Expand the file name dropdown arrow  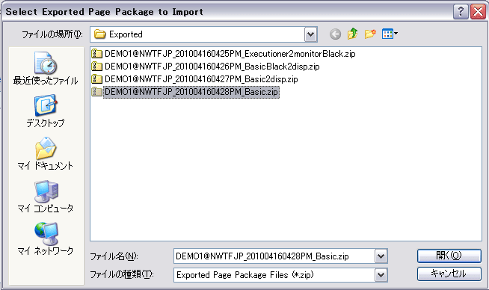[381, 256]
